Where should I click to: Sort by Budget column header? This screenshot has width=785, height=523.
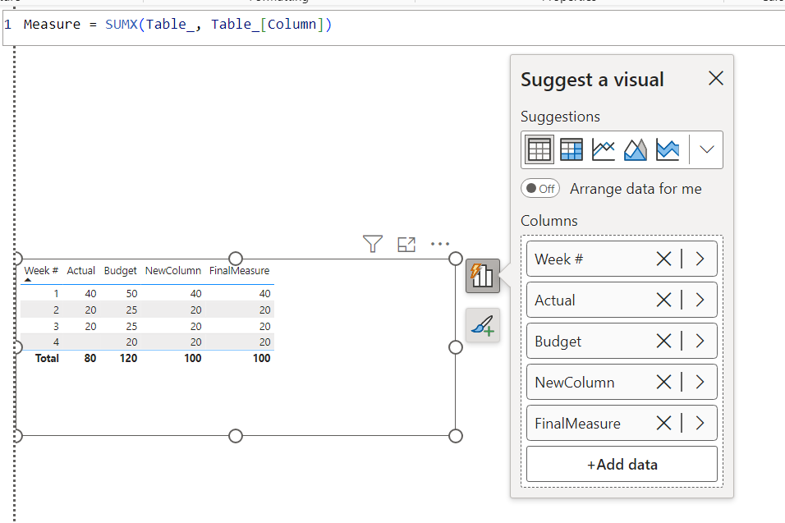pos(120,270)
